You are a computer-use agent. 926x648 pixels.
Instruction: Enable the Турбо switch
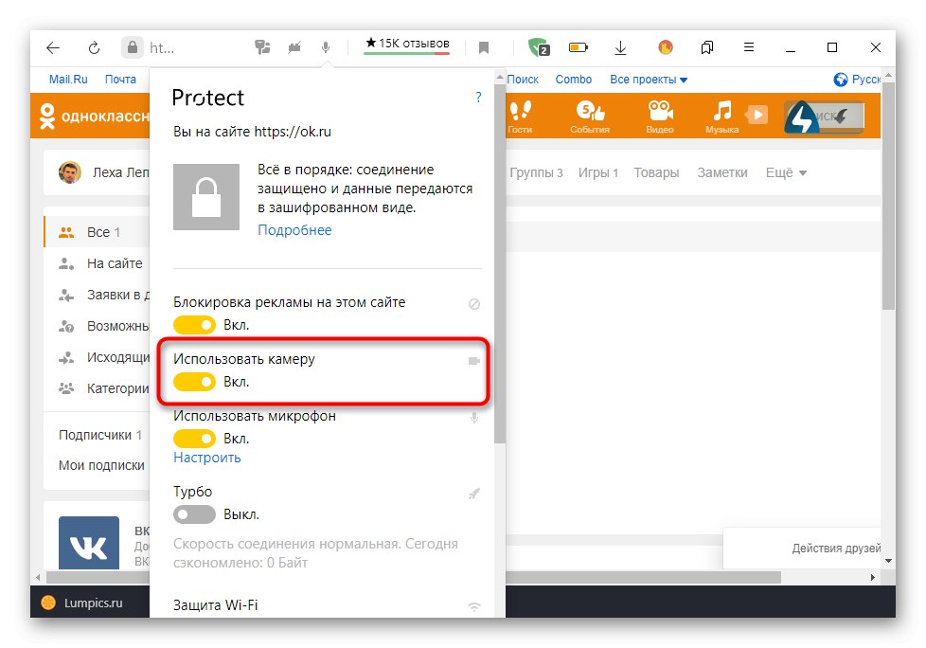point(194,514)
